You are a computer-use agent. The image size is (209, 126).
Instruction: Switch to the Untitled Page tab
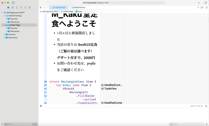click(x=59, y=8)
